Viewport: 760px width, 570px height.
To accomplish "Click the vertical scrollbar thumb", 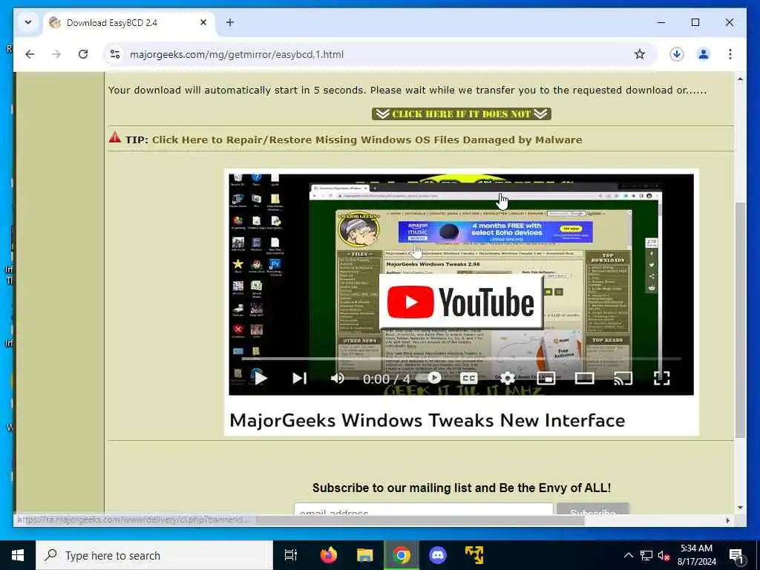I will pos(740,320).
